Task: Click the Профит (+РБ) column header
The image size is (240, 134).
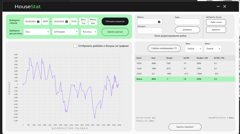Action: click(202, 58)
